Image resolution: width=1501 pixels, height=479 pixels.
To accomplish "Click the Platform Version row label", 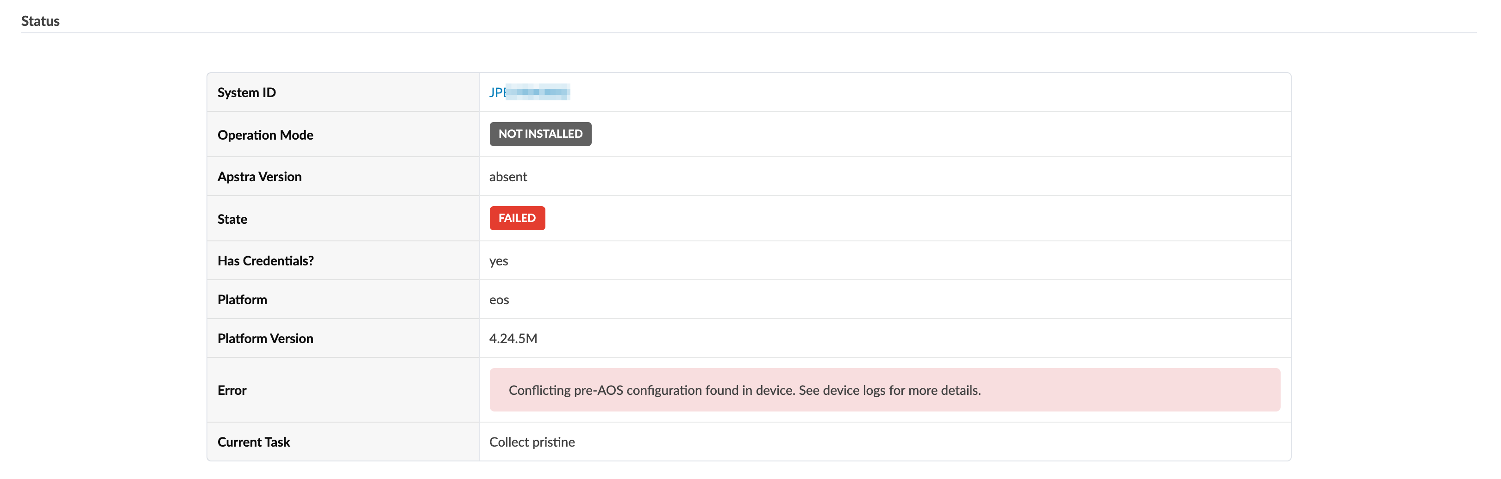I will pyautogui.click(x=265, y=339).
